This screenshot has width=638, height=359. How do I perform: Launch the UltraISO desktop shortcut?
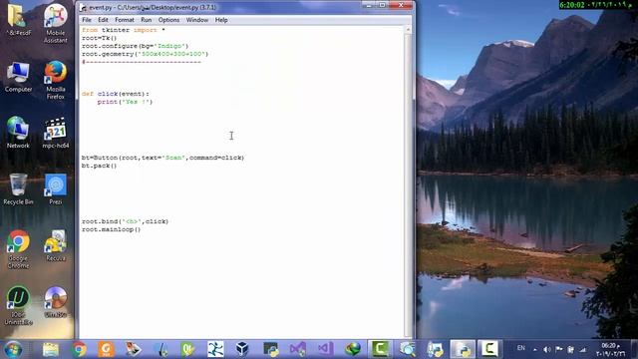[56, 302]
